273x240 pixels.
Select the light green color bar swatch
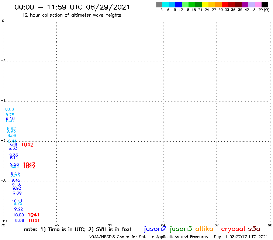186,4
